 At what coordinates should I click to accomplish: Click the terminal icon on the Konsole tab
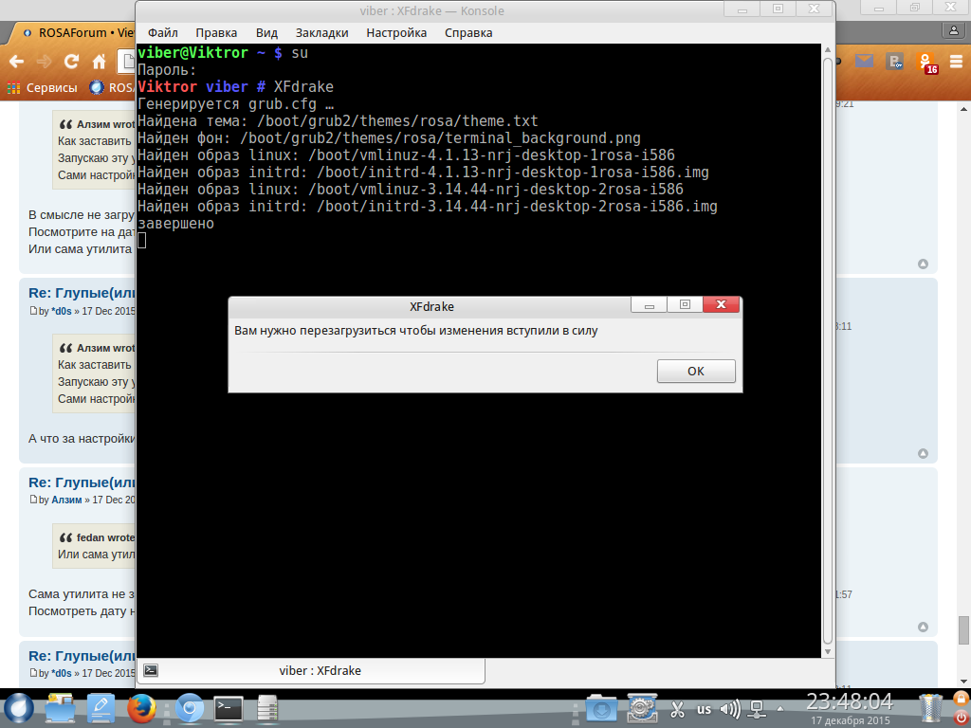pos(151,670)
